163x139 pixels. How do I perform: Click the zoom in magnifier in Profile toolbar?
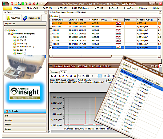click(x=83, y=76)
